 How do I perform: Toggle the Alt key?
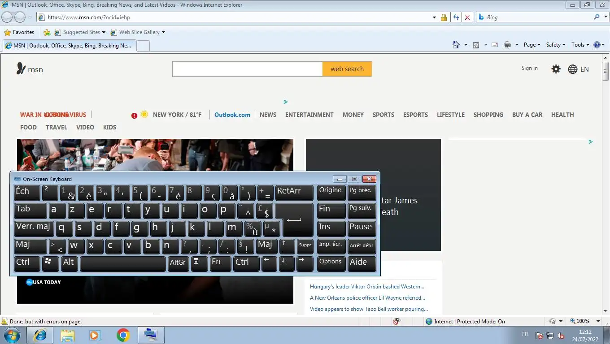70,263
